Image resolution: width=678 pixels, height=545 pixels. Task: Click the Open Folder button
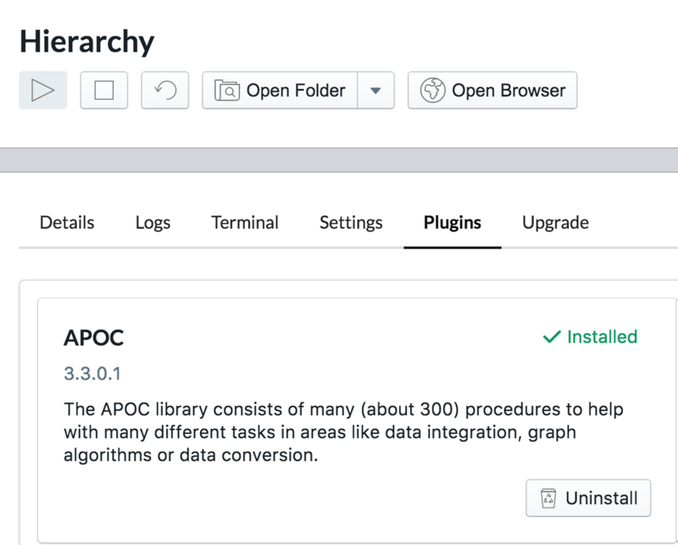[280, 91]
